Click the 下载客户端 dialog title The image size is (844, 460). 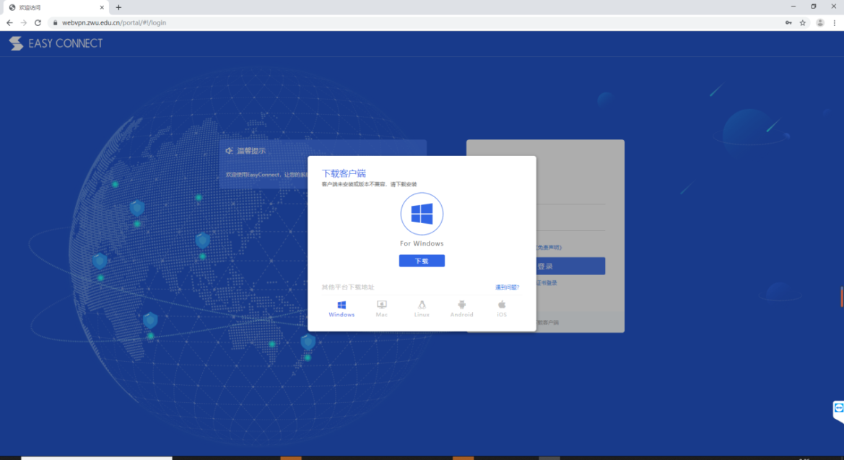(x=344, y=173)
